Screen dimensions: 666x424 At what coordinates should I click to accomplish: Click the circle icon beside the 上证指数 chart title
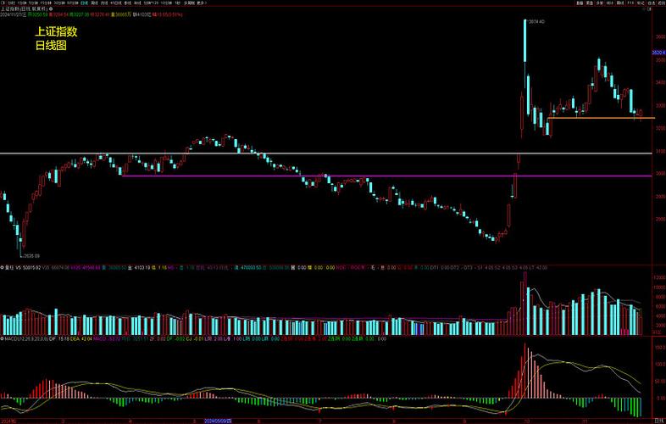(51, 8)
